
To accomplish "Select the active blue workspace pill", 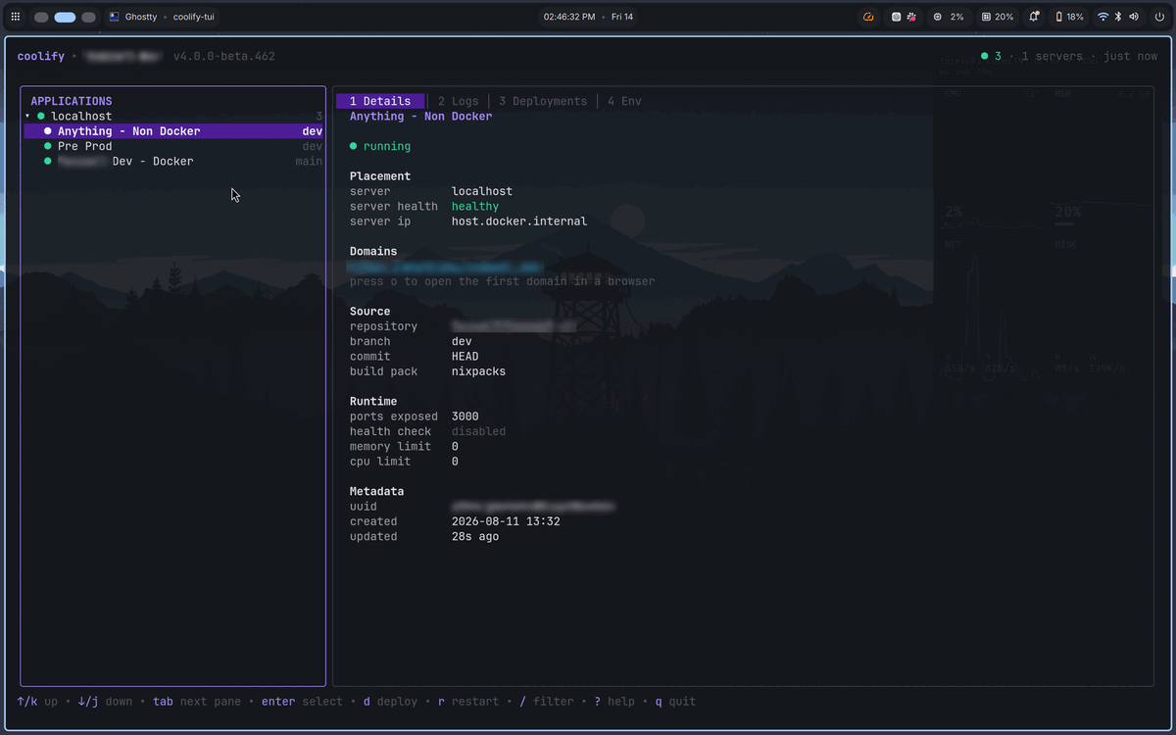I will [x=65, y=17].
